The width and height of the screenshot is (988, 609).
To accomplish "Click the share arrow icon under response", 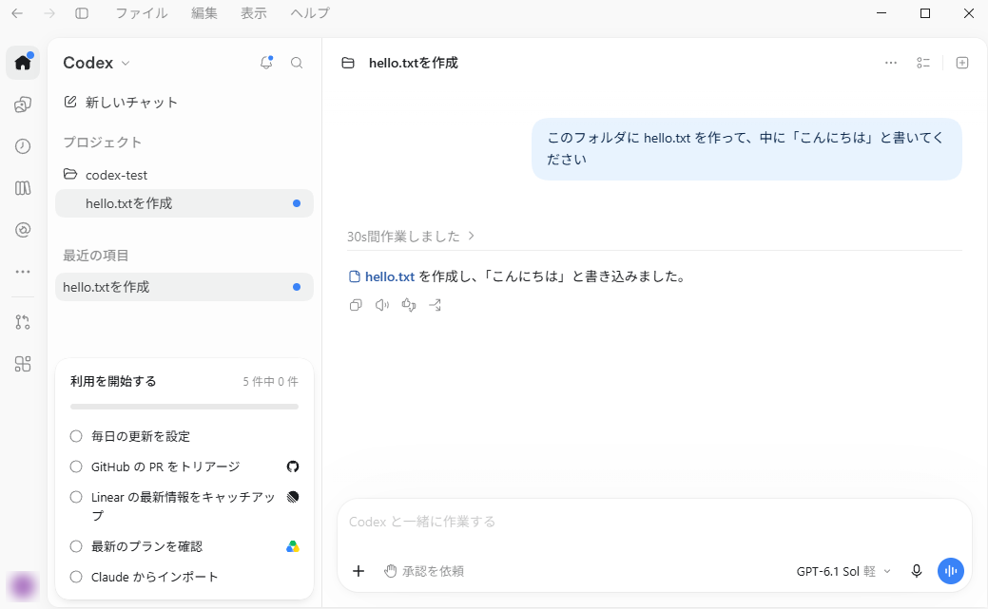I will pyautogui.click(x=436, y=305).
